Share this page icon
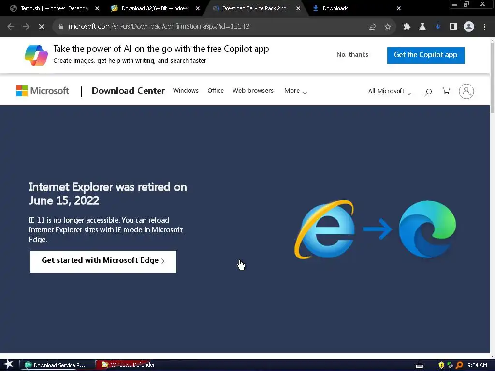495x371 pixels. click(372, 27)
